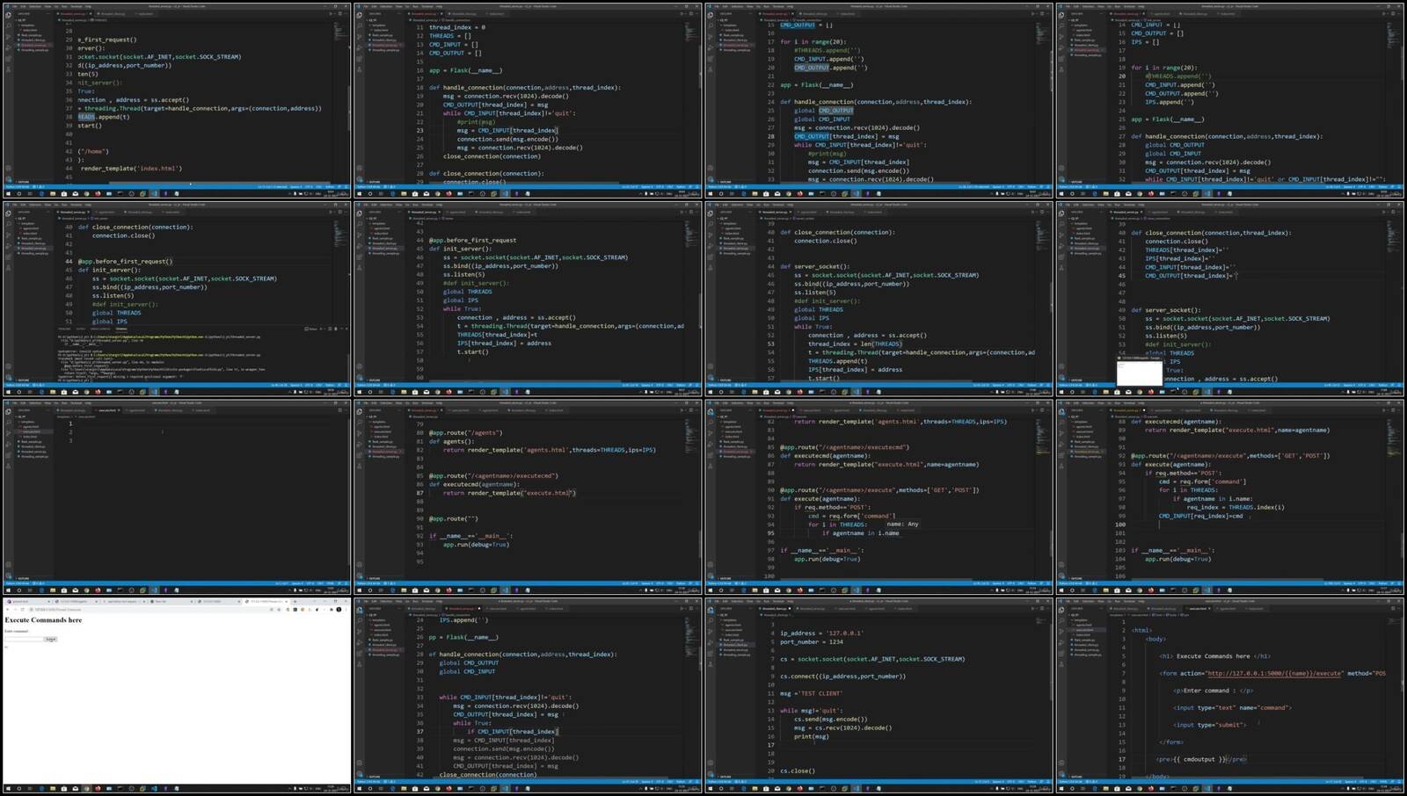Click the Submit button on the browser page
This screenshot has width=1407, height=796.
(50, 639)
